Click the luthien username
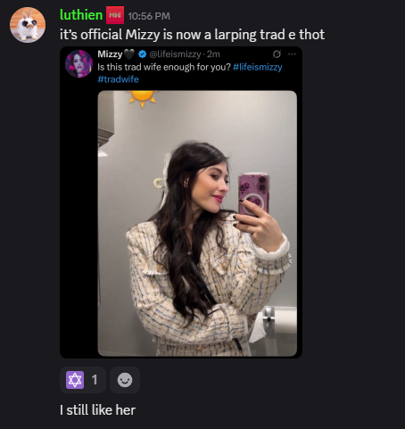This screenshot has height=429, width=405. click(x=81, y=15)
